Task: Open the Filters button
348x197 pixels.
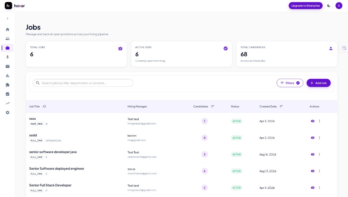Action: click(x=290, y=83)
